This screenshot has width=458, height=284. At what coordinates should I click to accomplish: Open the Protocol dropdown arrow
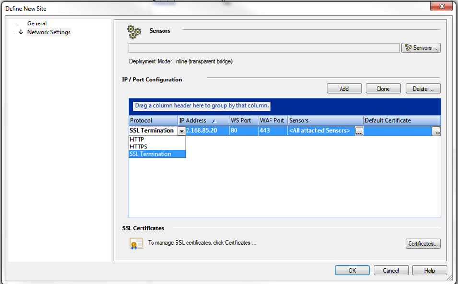[x=181, y=131]
